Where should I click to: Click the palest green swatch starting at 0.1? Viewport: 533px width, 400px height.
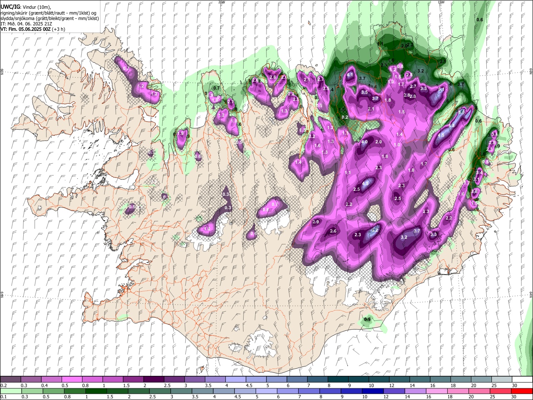[x=10, y=391]
